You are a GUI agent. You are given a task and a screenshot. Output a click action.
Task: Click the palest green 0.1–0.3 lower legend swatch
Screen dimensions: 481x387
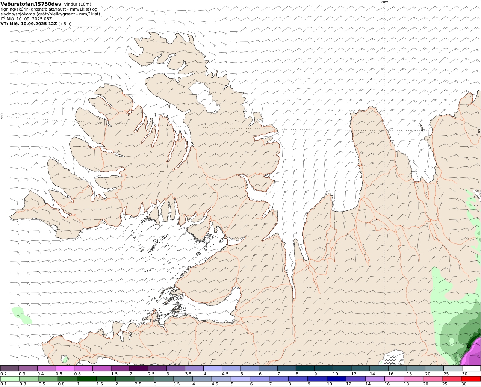click(10, 379)
